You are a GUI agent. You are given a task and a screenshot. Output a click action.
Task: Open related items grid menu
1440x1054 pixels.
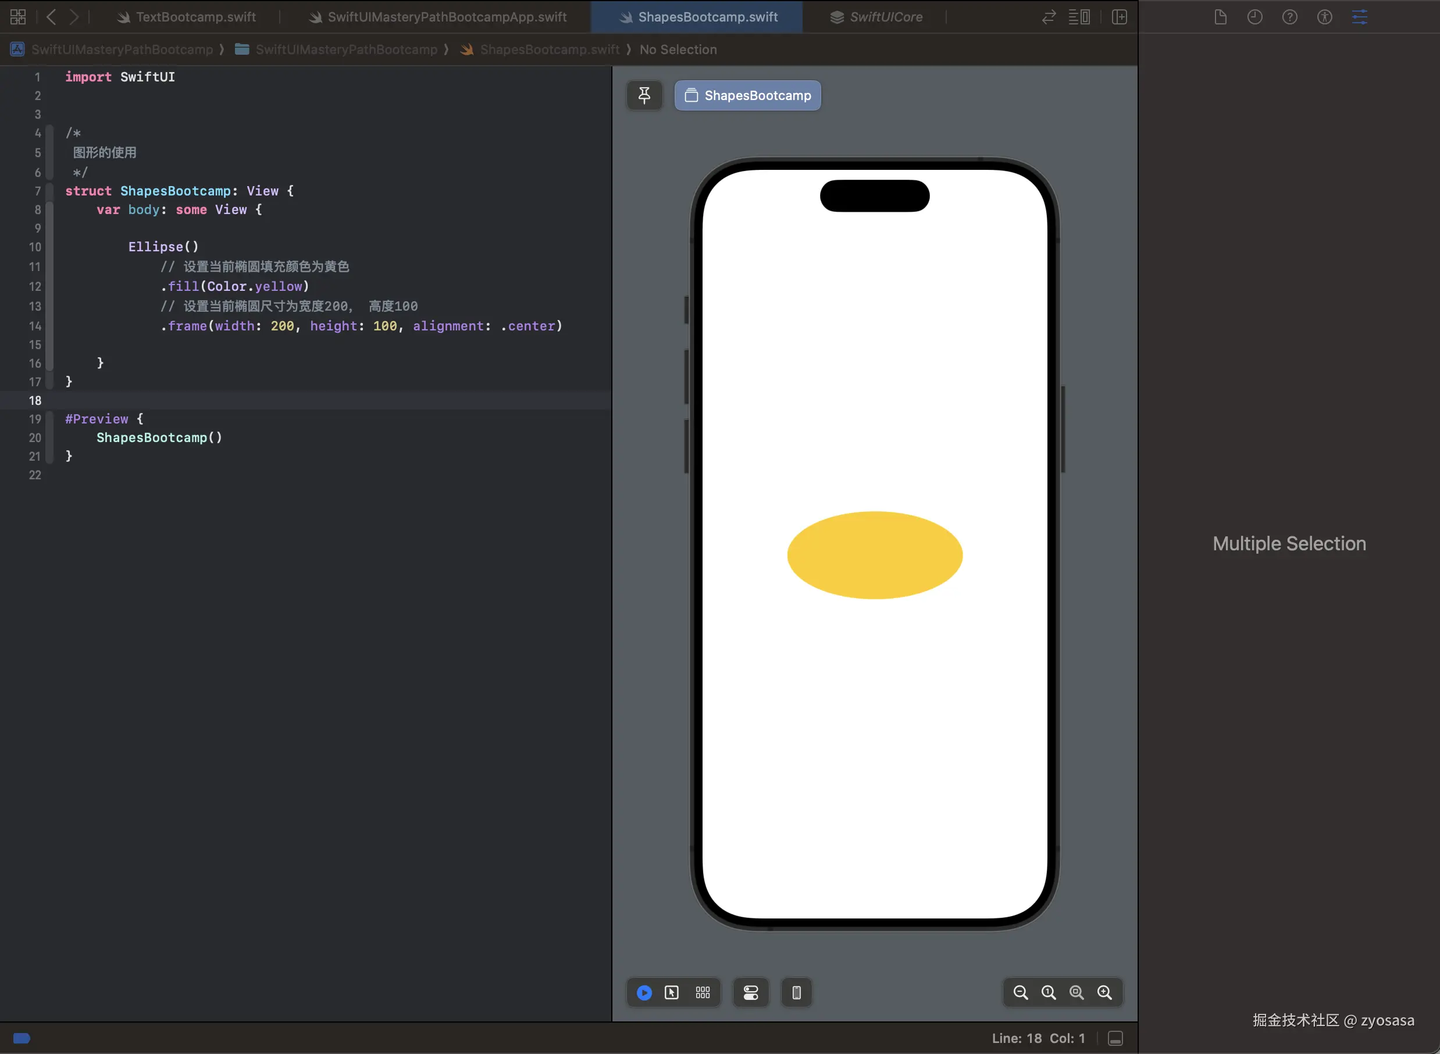(x=18, y=17)
